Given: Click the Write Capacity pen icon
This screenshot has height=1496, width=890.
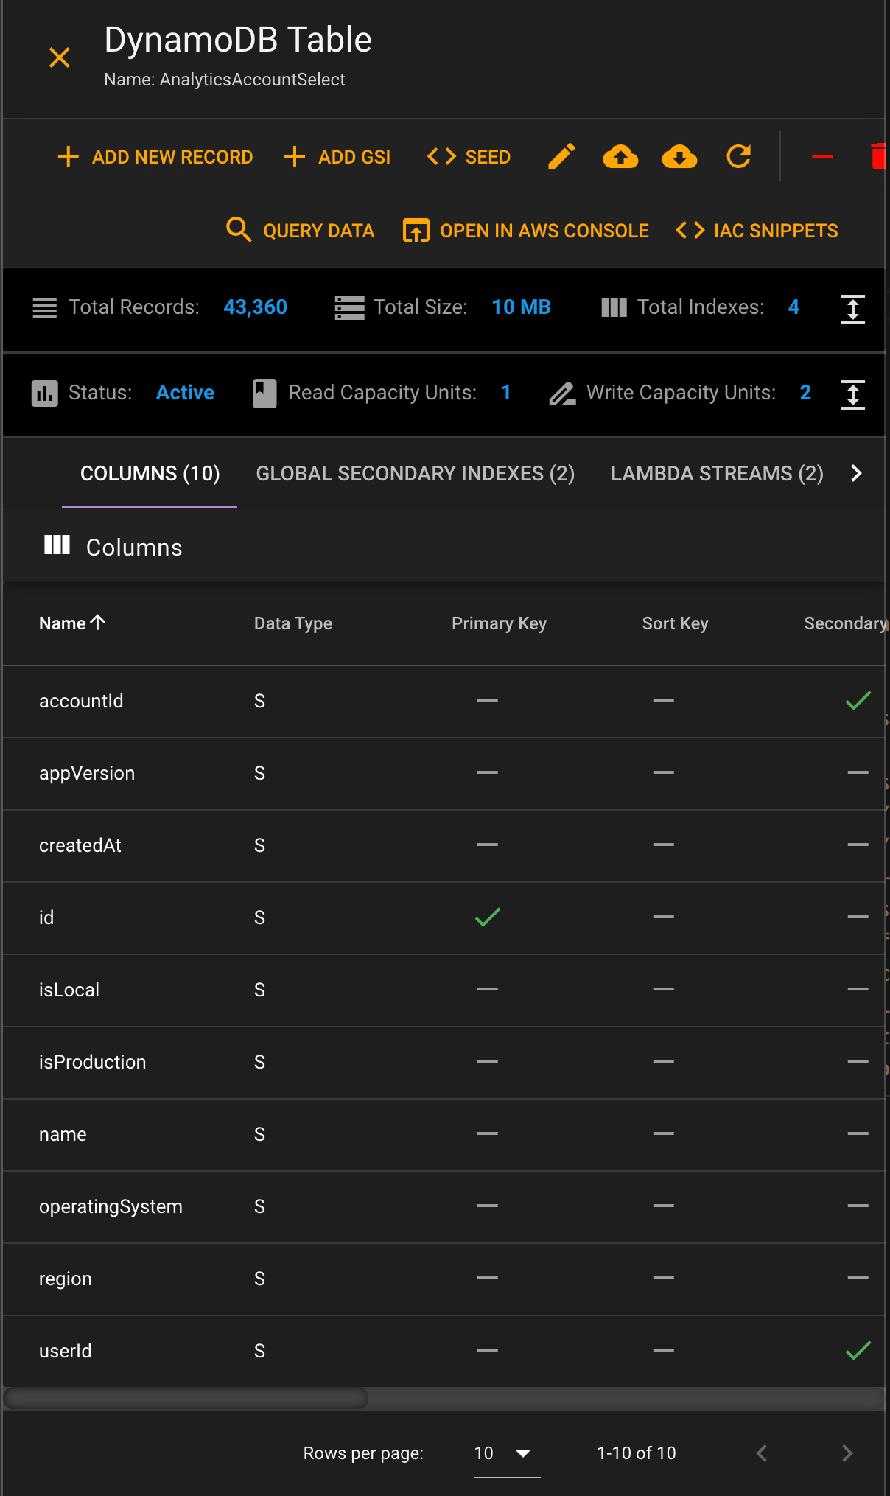Looking at the screenshot, I should pos(562,394).
